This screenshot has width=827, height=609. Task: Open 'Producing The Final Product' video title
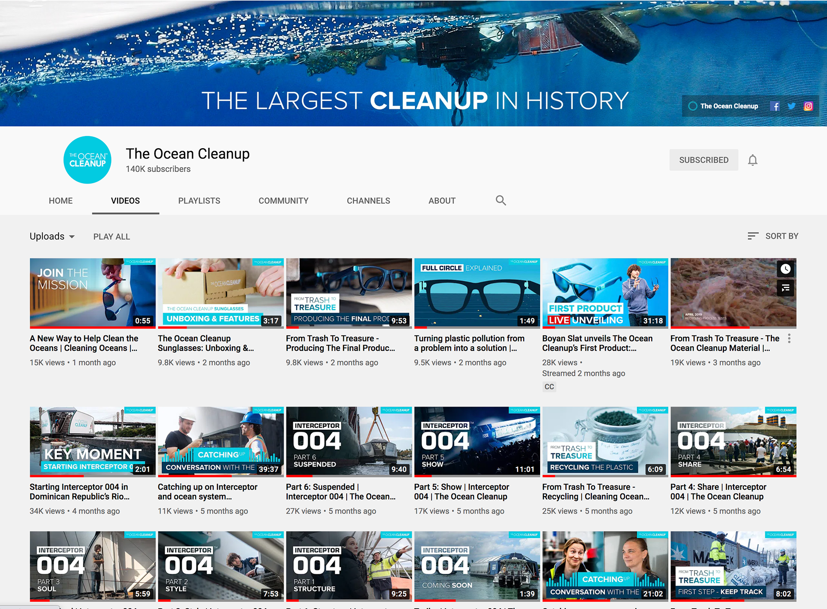[x=340, y=343]
